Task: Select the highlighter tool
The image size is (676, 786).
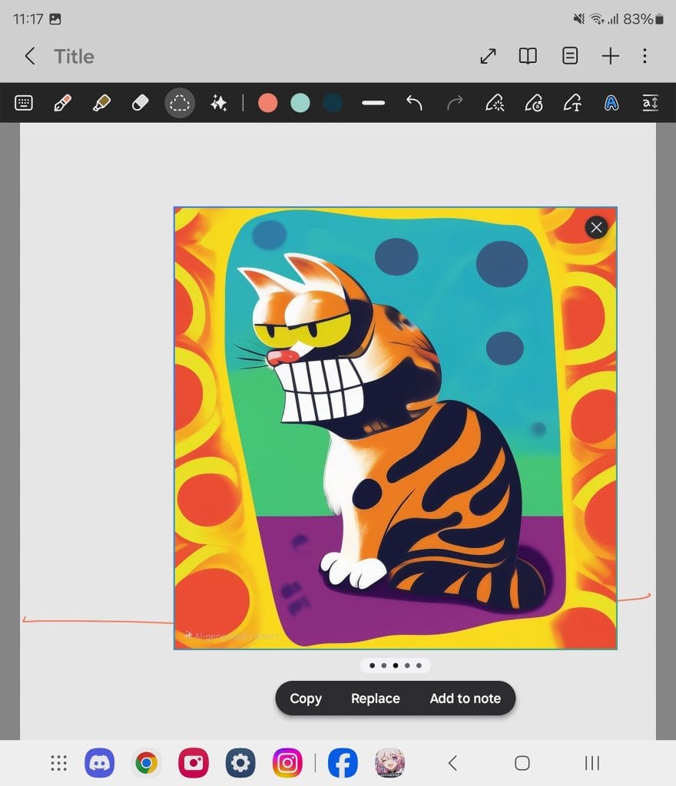Action: [101, 103]
